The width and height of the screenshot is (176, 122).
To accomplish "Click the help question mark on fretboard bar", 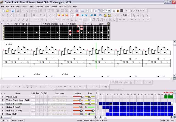I will point(109,24).
